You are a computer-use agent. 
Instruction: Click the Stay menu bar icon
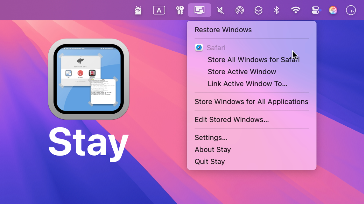point(199,10)
